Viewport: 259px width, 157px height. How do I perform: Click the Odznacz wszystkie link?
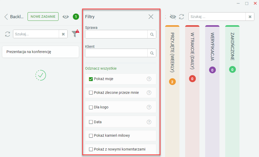pos(101,68)
